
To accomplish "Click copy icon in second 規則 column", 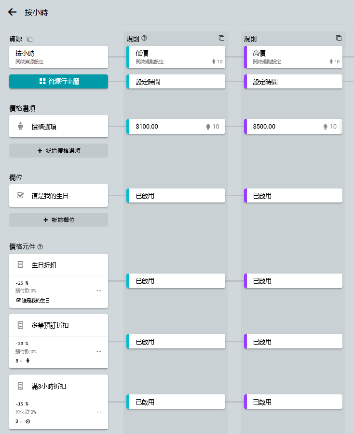I will (x=339, y=38).
